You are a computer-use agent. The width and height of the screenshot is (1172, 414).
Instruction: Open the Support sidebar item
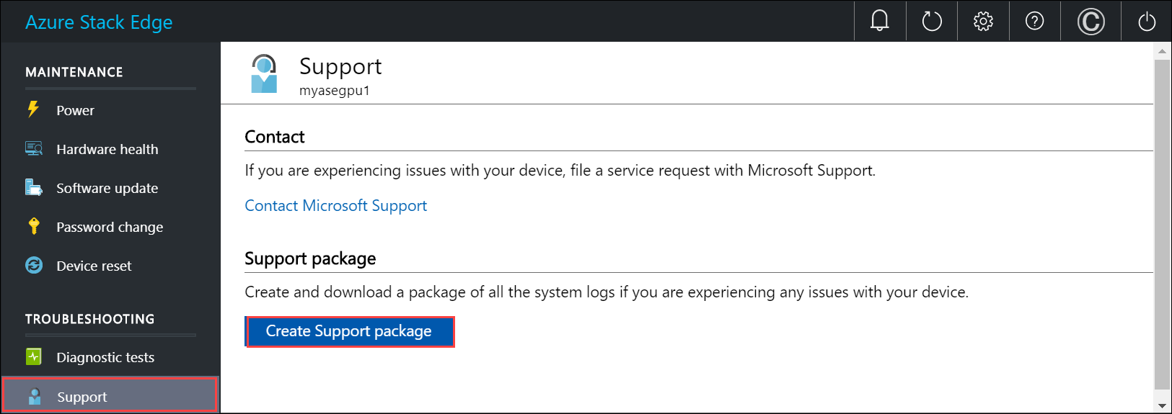82,397
